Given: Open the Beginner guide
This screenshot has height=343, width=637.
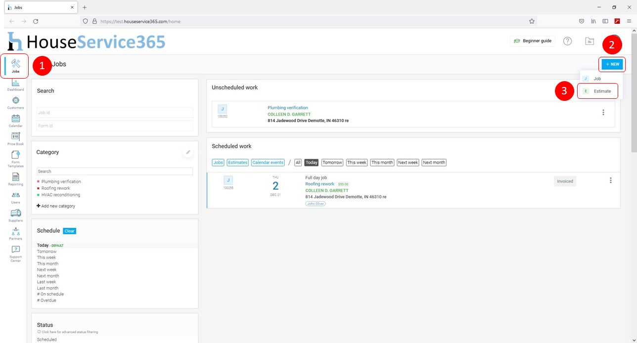Looking at the screenshot, I should tap(533, 41).
